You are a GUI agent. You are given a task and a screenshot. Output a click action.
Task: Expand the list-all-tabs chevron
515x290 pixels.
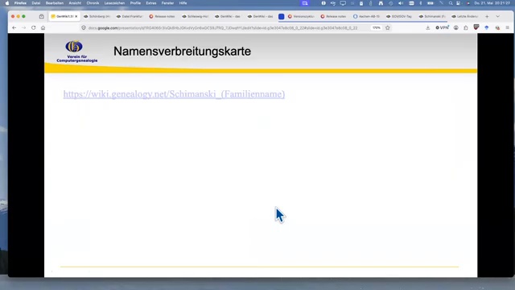coord(498,16)
